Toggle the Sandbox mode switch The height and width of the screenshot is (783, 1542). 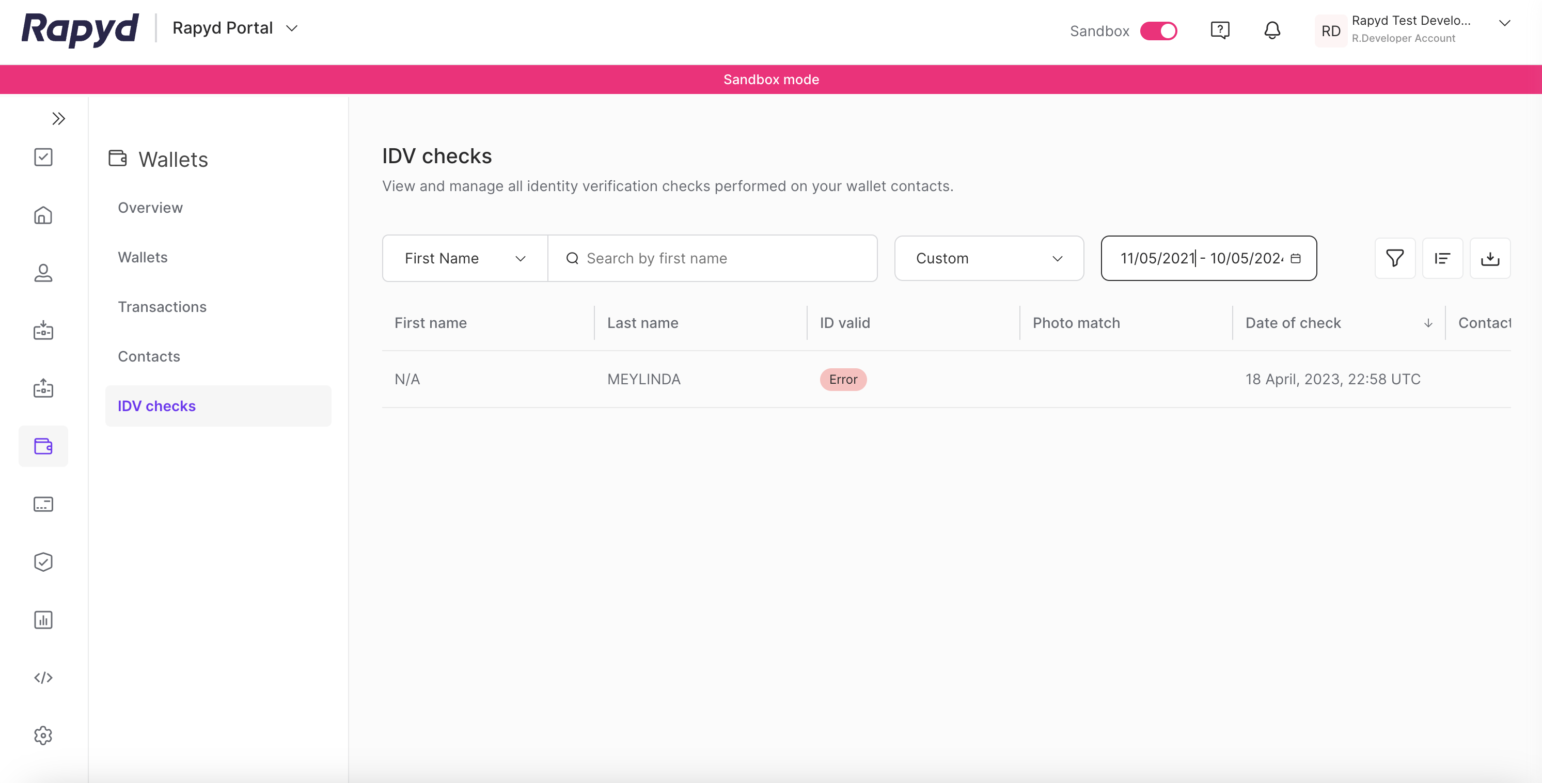point(1158,31)
